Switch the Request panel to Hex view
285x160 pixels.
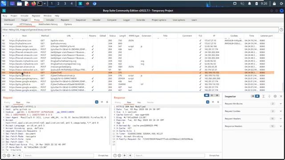[28, 103]
